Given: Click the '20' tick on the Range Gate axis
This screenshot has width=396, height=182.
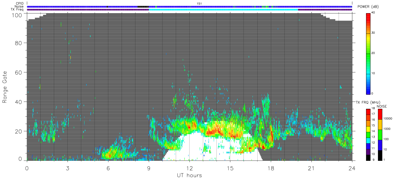Looking at the screenshot, I should (19, 131).
